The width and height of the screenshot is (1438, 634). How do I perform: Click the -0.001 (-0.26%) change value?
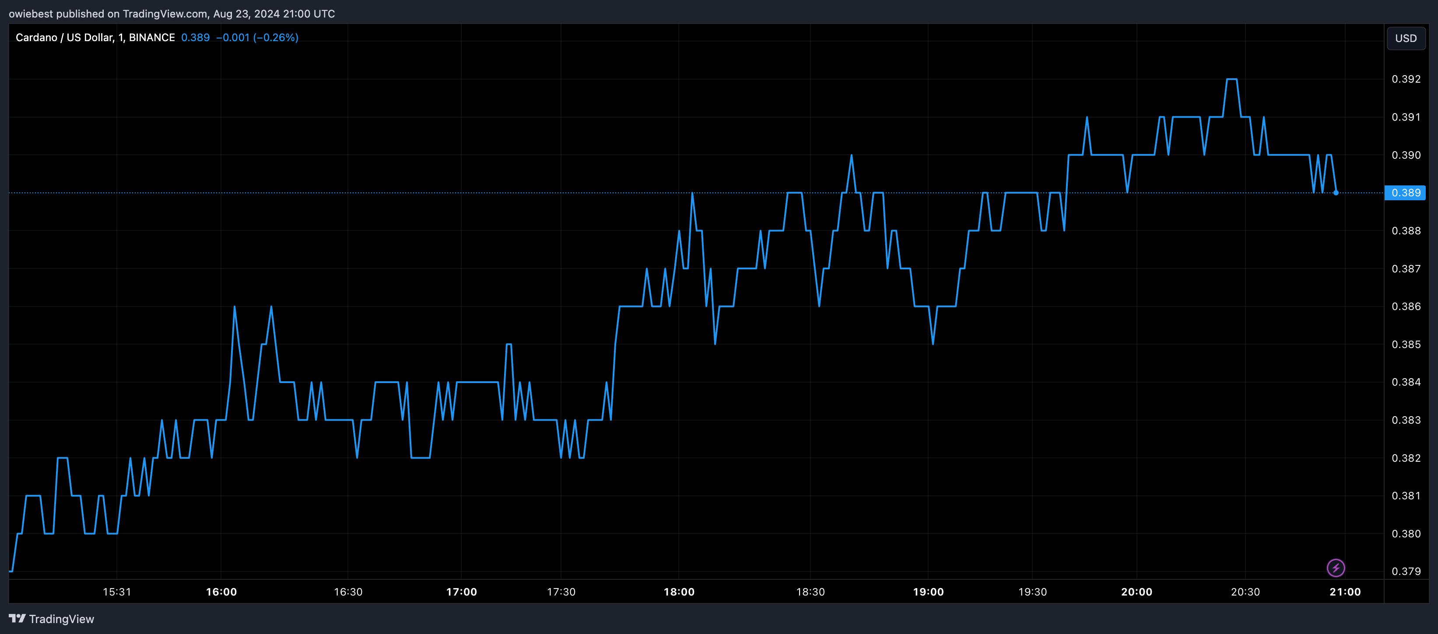click(257, 37)
